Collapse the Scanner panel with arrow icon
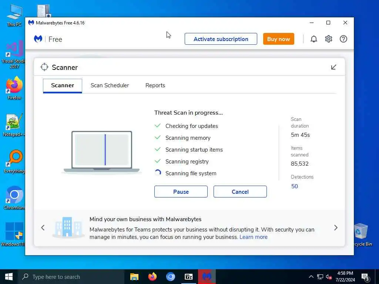This screenshot has width=379, height=284. click(x=333, y=67)
